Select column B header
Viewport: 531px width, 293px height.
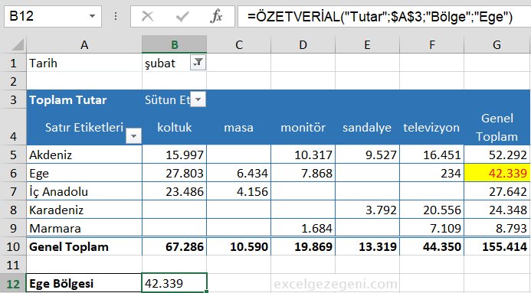(x=174, y=44)
